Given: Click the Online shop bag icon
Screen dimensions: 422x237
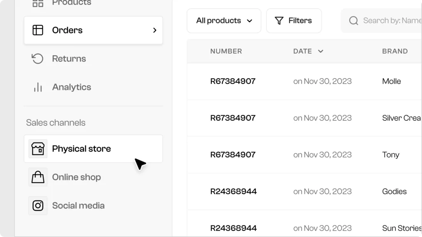Looking at the screenshot, I should (38, 177).
